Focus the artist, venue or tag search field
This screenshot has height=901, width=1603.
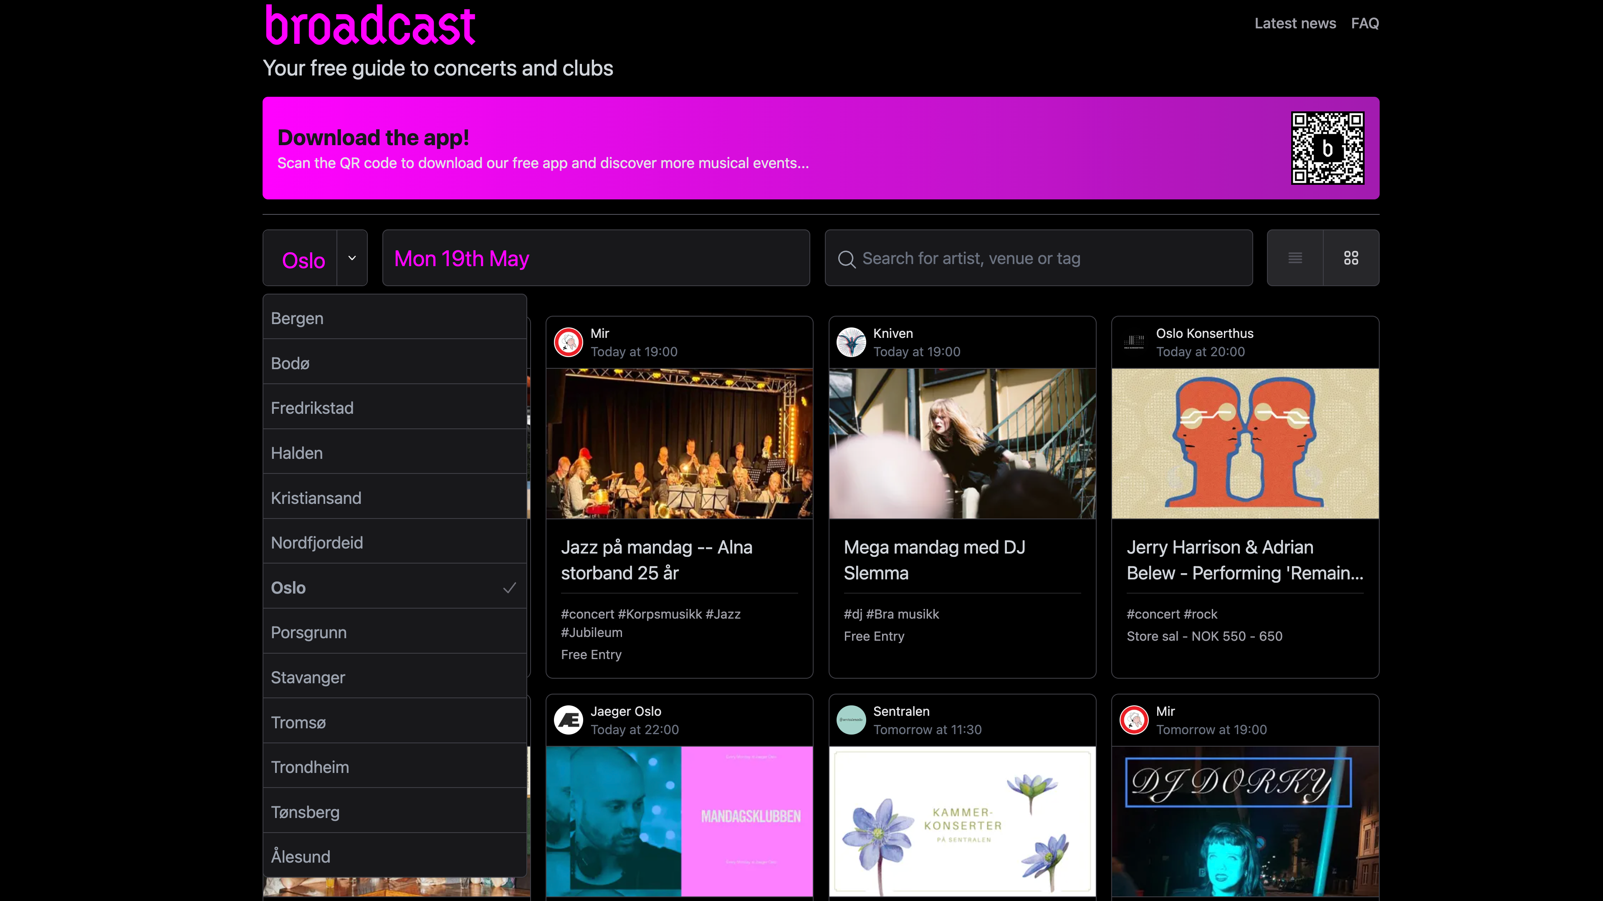[1052, 258]
